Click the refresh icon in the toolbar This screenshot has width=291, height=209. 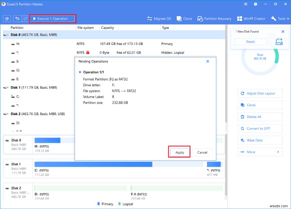7,19
